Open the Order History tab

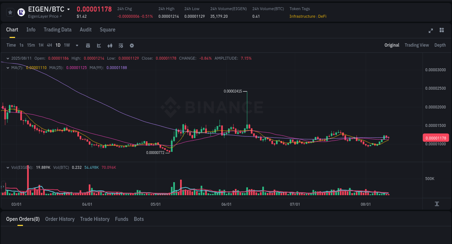pos(60,219)
